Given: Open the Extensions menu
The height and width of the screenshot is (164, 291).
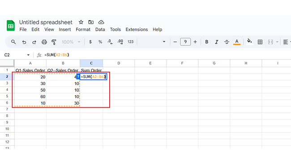Looking at the screenshot, I should pyautogui.click(x=137, y=29).
